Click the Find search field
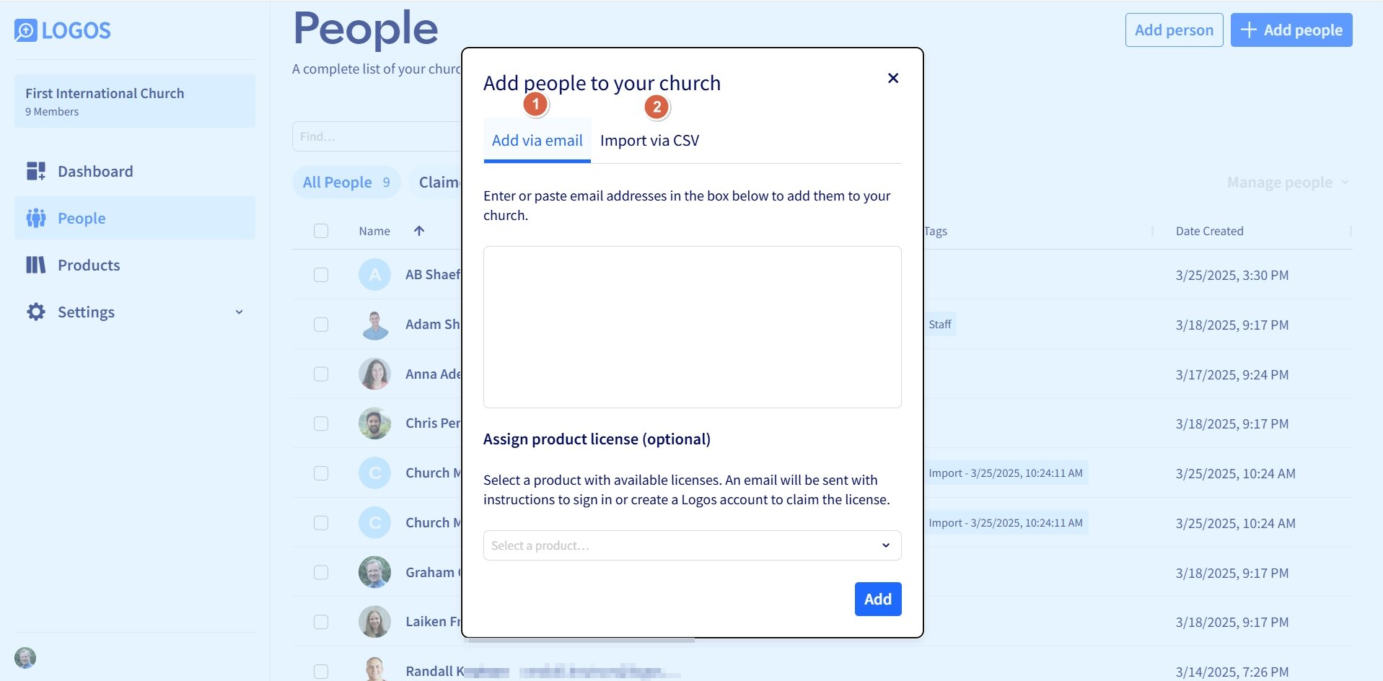 pos(377,136)
